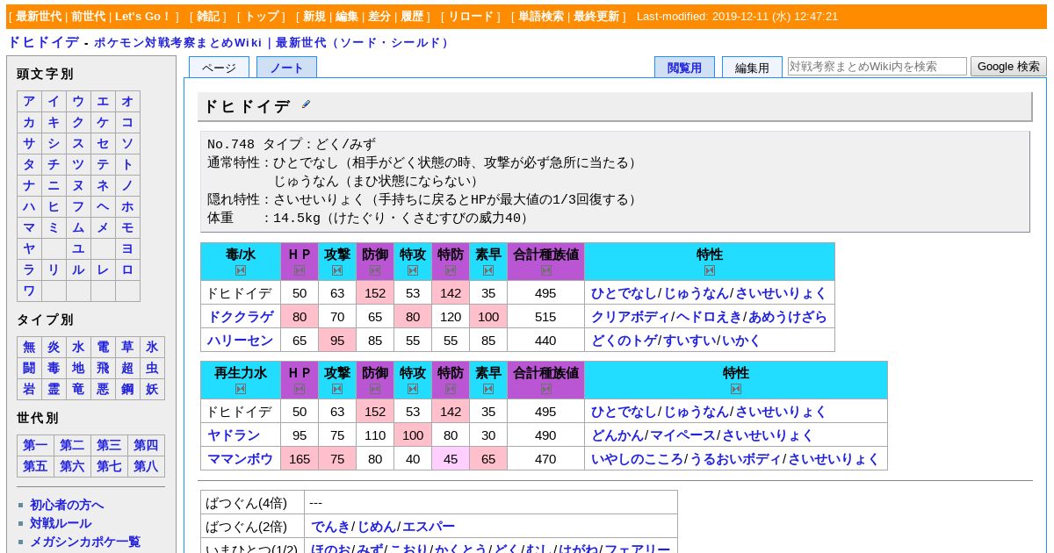This screenshot has width=1054, height=553.
Task: Open the すいすい ability link
Action: point(688,341)
